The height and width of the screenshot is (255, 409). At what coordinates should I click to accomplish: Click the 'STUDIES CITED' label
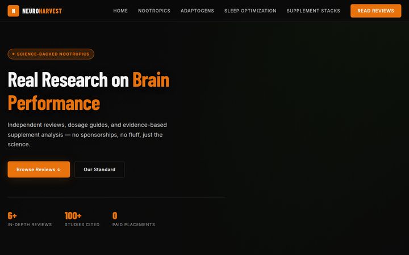(x=82, y=224)
